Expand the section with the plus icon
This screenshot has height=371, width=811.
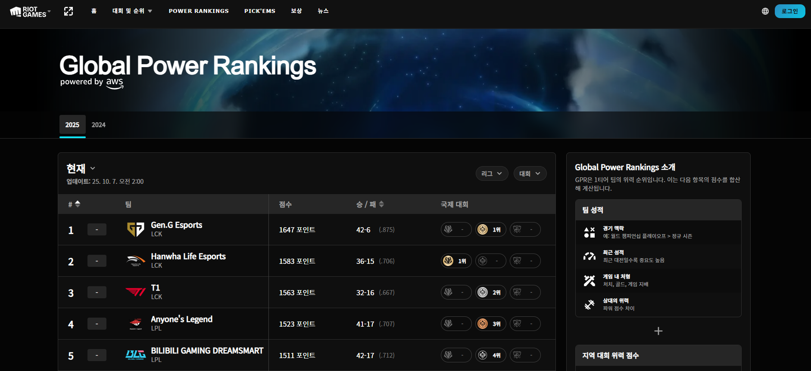pyautogui.click(x=658, y=331)
